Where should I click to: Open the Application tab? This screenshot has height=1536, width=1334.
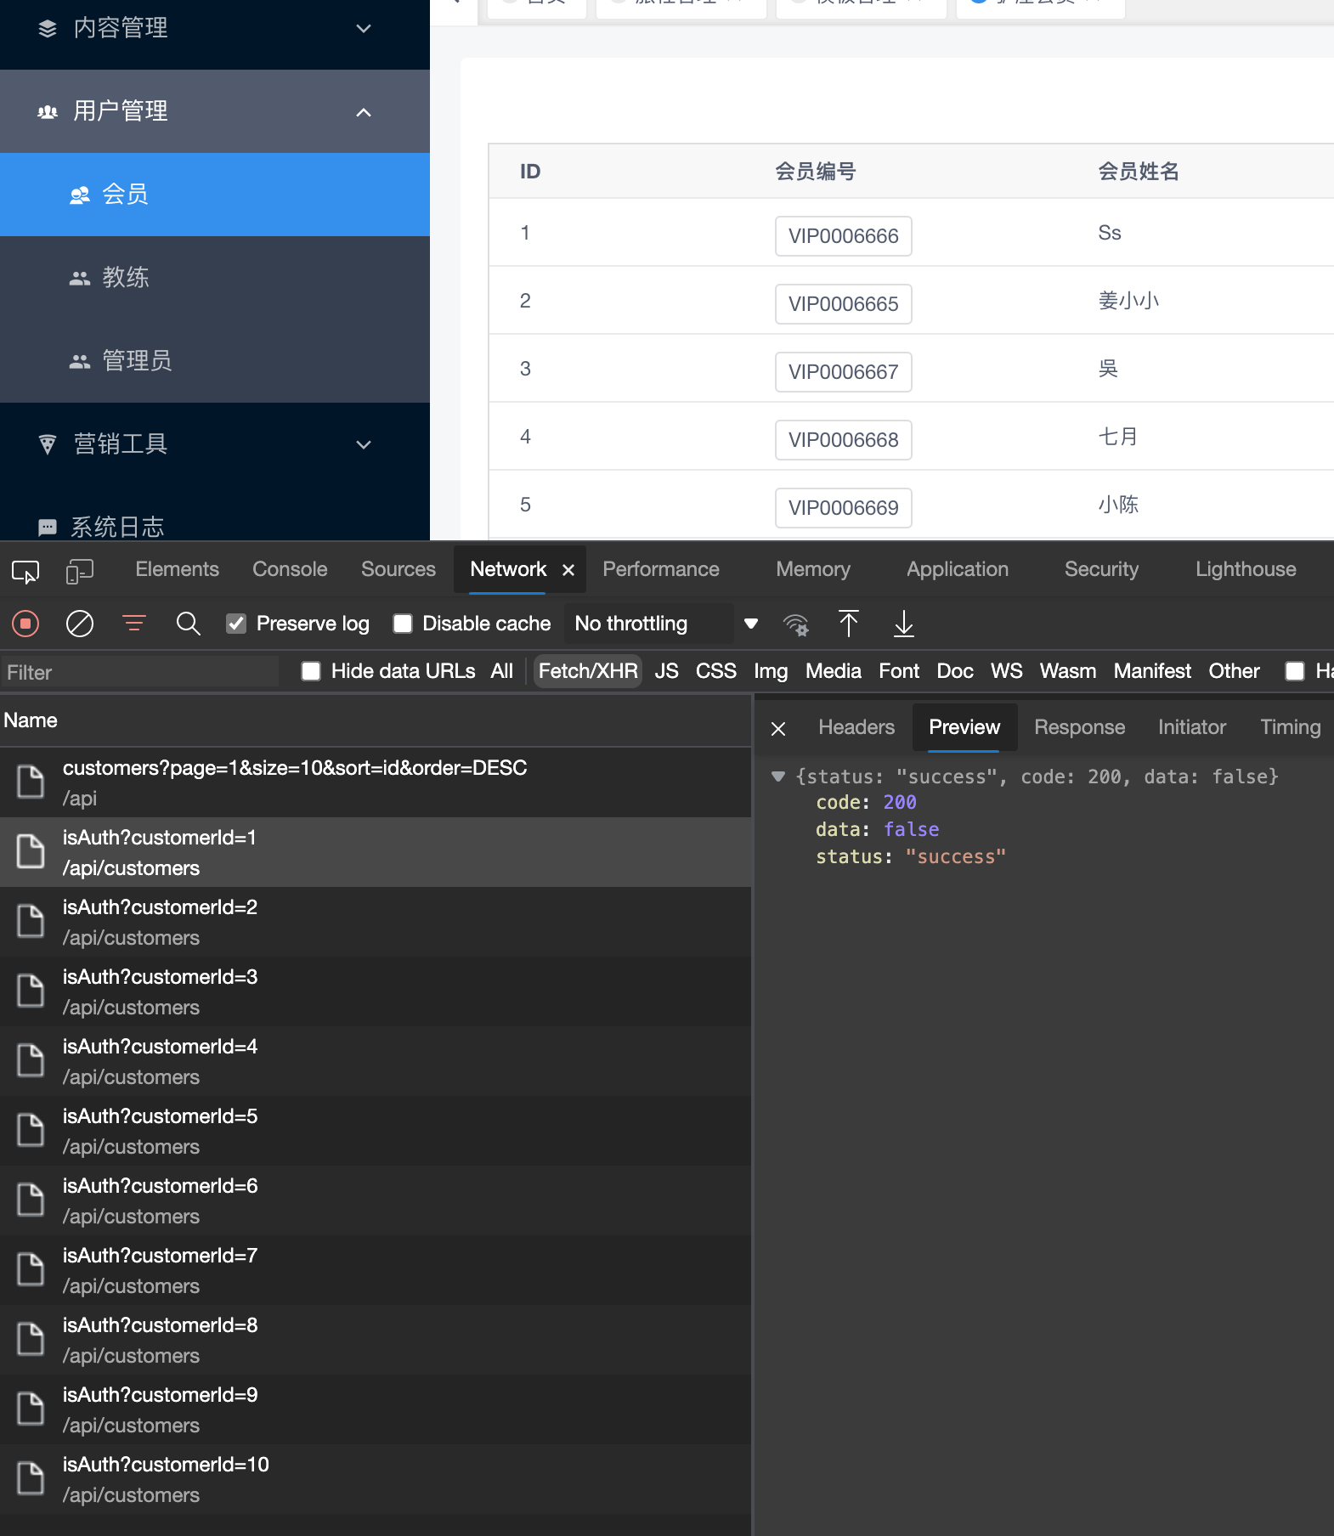point(958,570)
